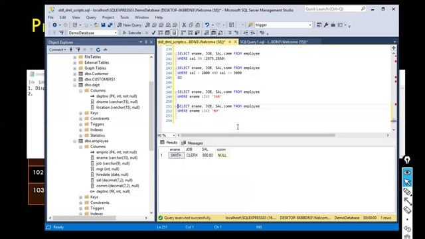425x239 pixels.
Task: Click the New Query toolbar button
Action: (x=129, y=25)
